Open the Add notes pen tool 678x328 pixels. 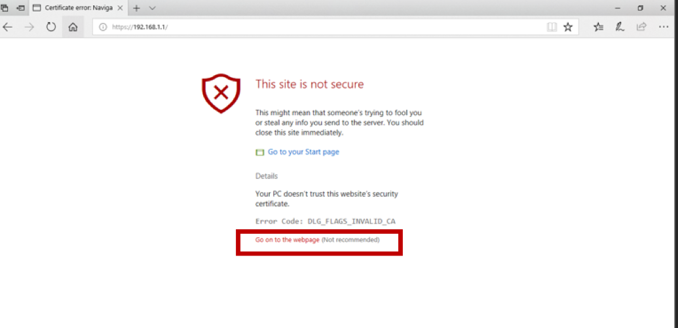click(620, 27)
